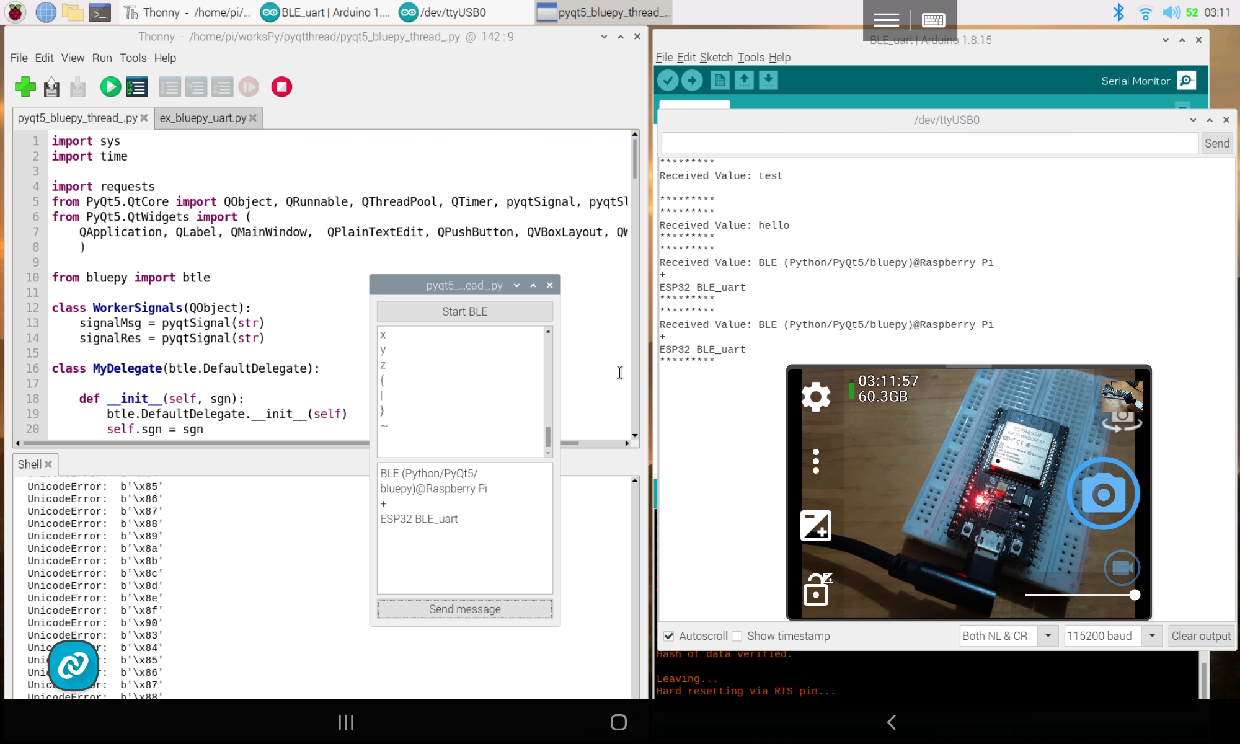Adjust the camera zoom slider

[1135, 595]
